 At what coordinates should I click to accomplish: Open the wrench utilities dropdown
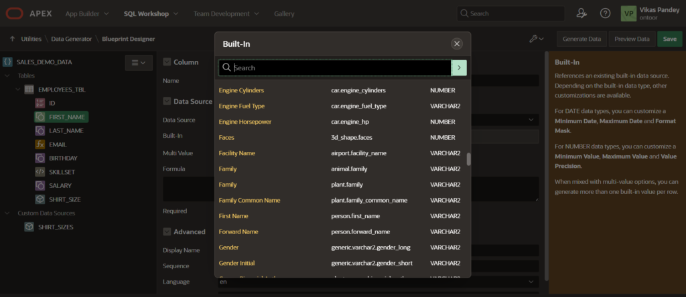click(x=536, y=39)
